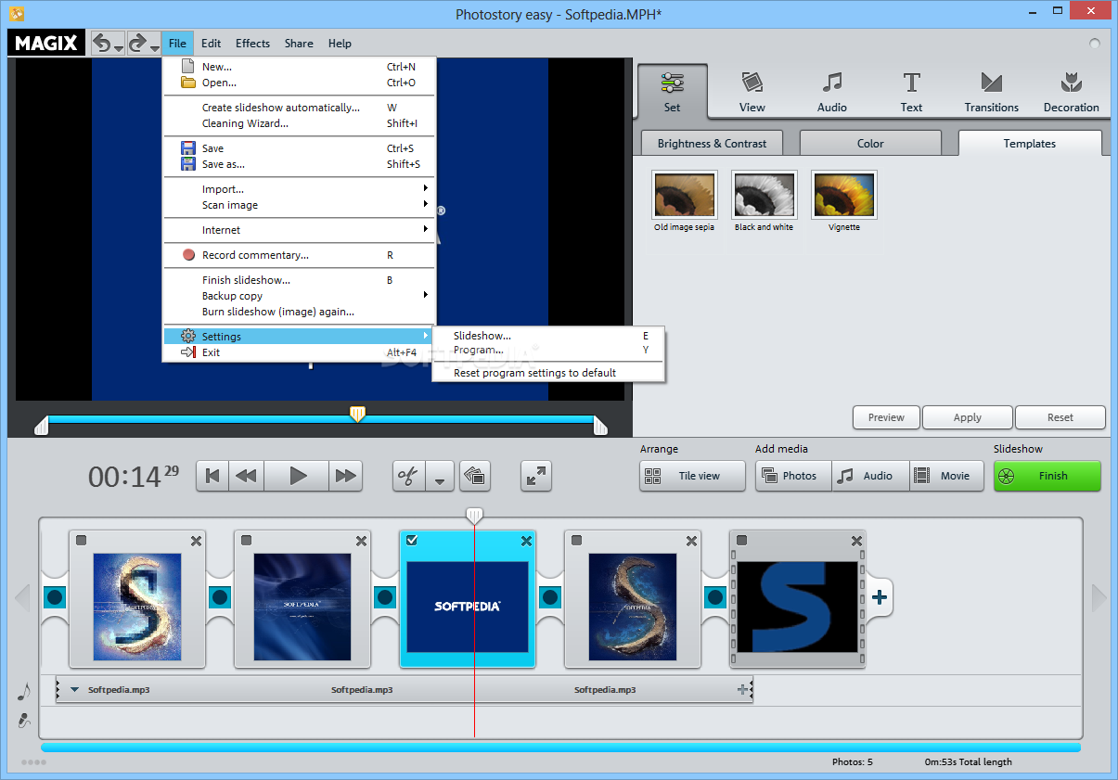The height and width of the screenshot is (780, 1118).
Task: Open the undo history dropdown arrow
Action: [119, 47]
